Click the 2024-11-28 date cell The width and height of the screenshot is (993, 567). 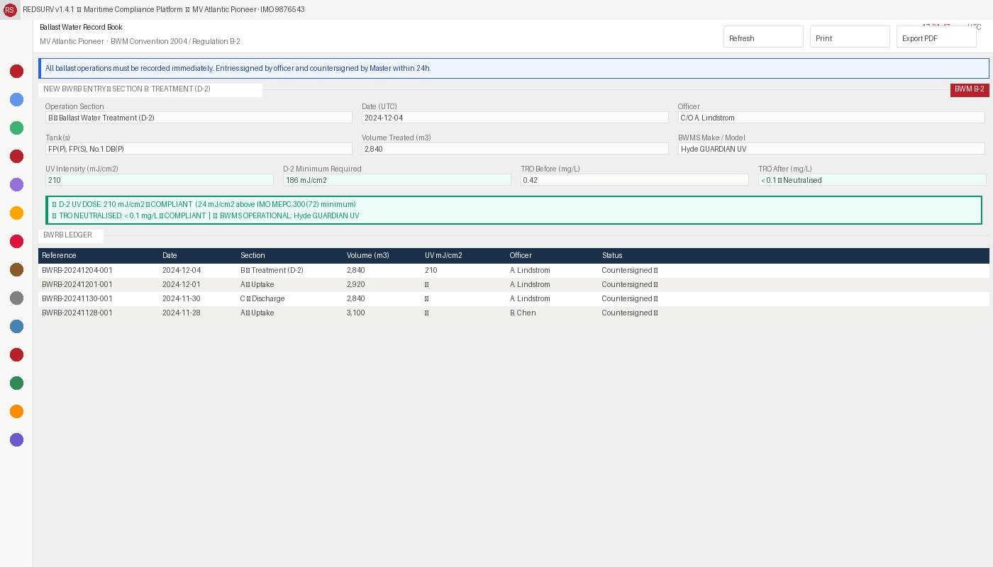tap(182, 313)
